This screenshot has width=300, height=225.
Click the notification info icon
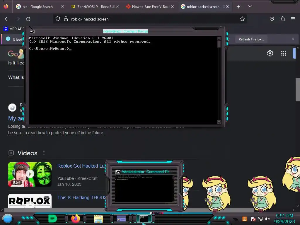coord(8,39)
